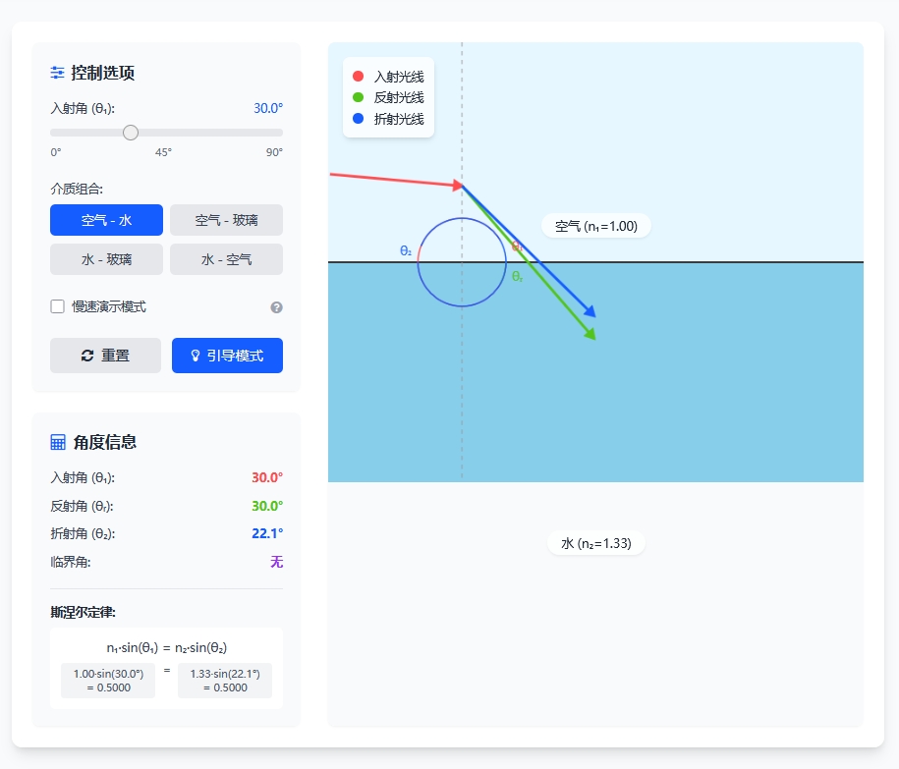
Task: Click the 22.1° refraction angle value
Action: [x=267, y=533]
